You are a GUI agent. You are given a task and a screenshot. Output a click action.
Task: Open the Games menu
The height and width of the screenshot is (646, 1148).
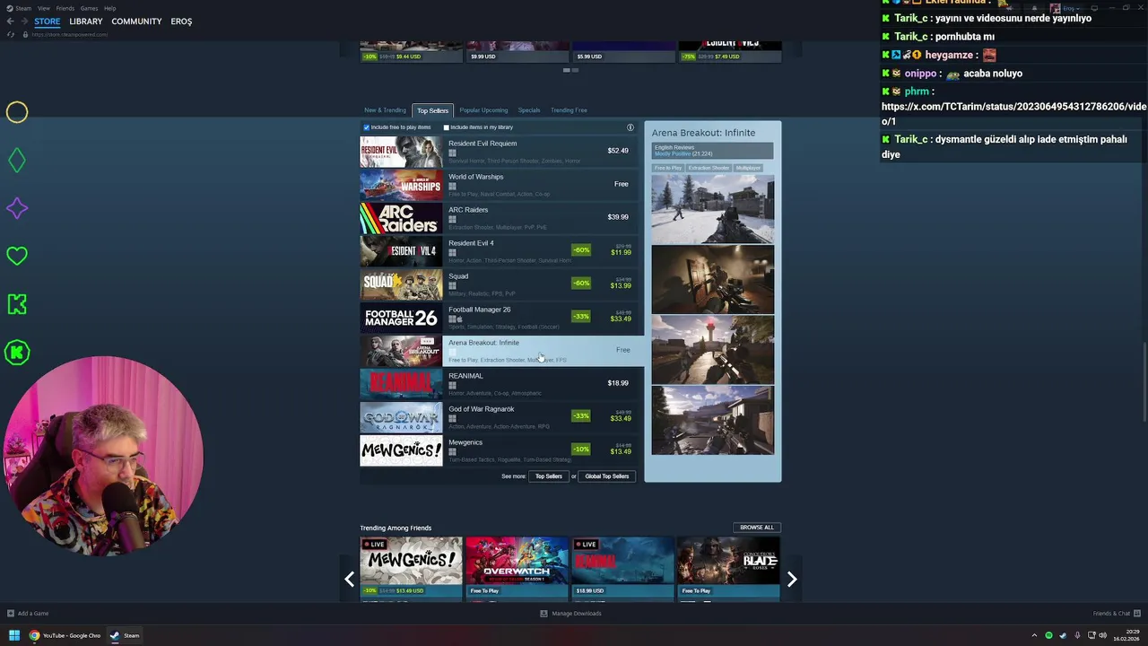click(89, 8)
